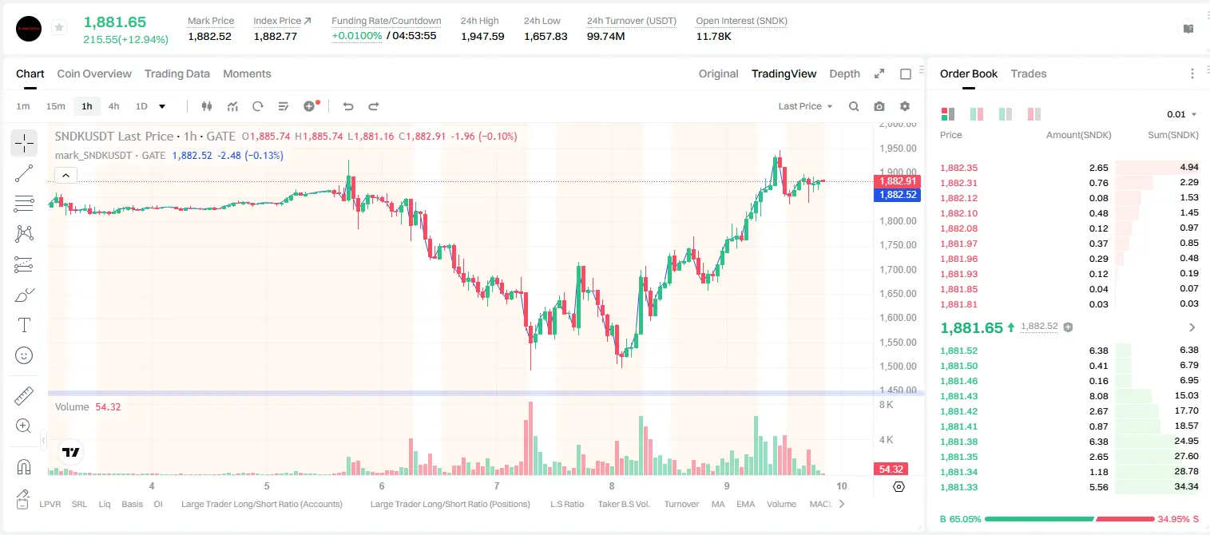
Task: Show only sell orders in order book
Action: [x=1034, y=114]
